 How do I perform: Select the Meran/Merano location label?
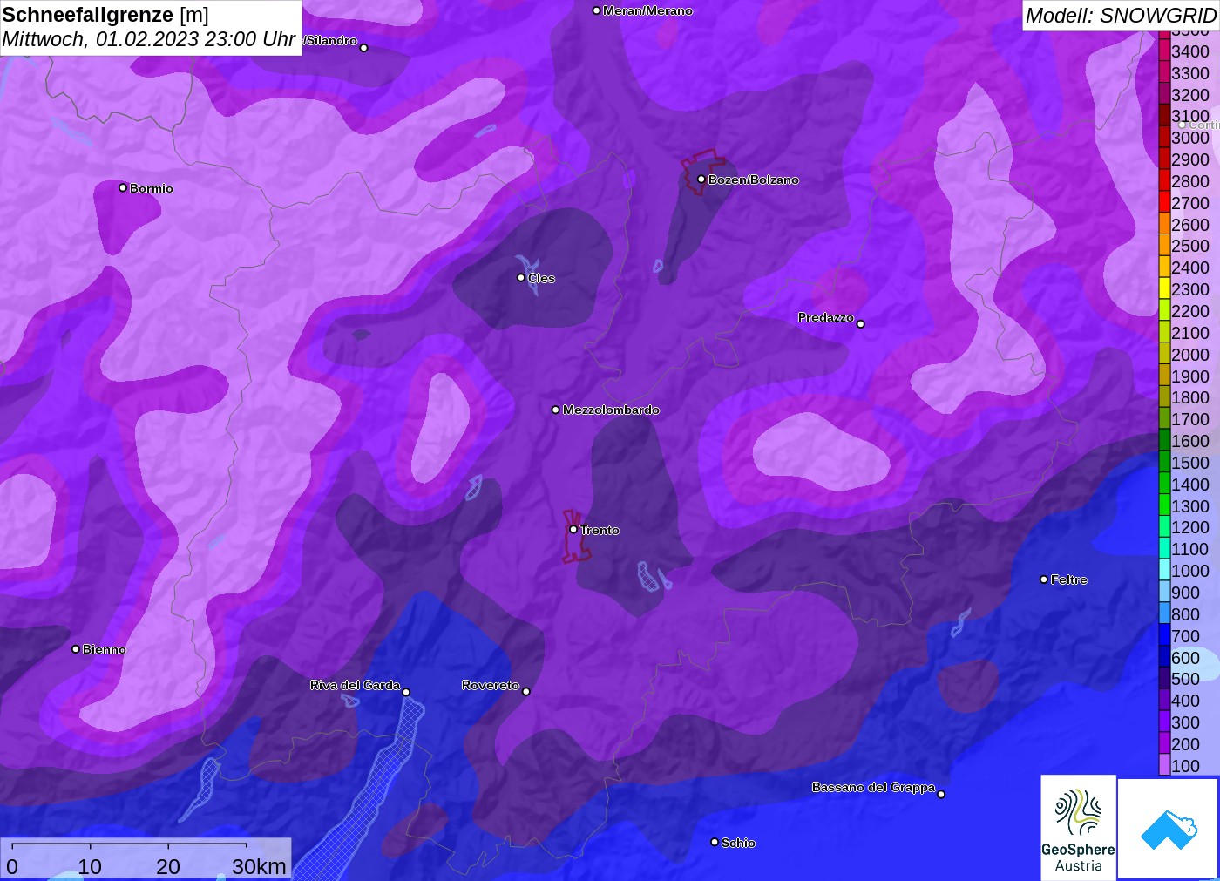pyautogui.click(x=647, y=10)
